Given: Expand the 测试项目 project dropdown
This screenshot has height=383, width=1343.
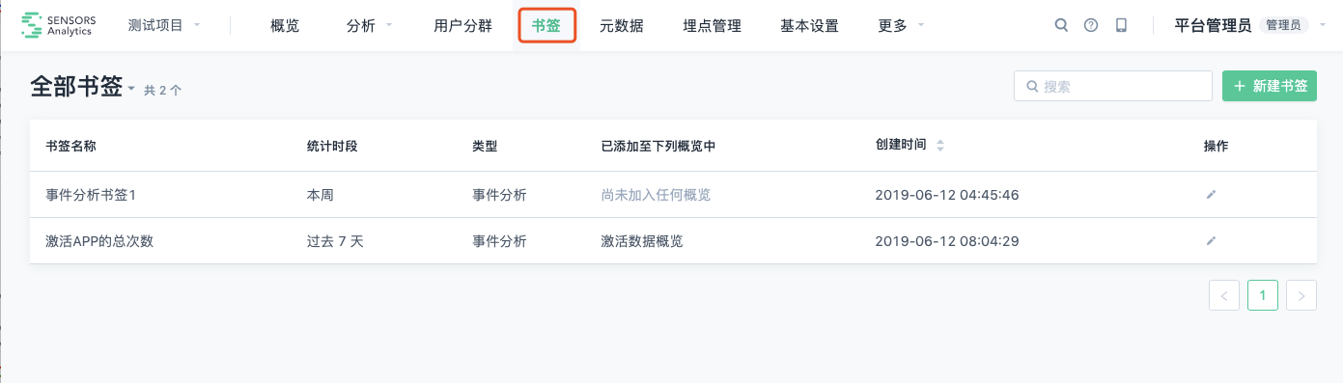Looking at the screenshot, I should click(x=164, y=26).
